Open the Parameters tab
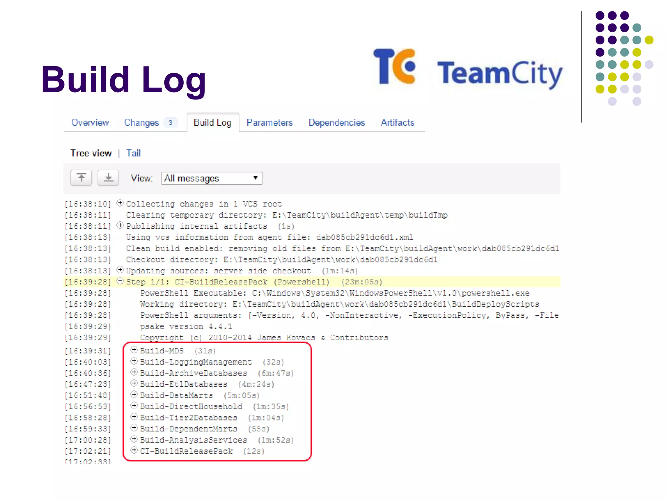Screen dimensions: 668x501 269,123
